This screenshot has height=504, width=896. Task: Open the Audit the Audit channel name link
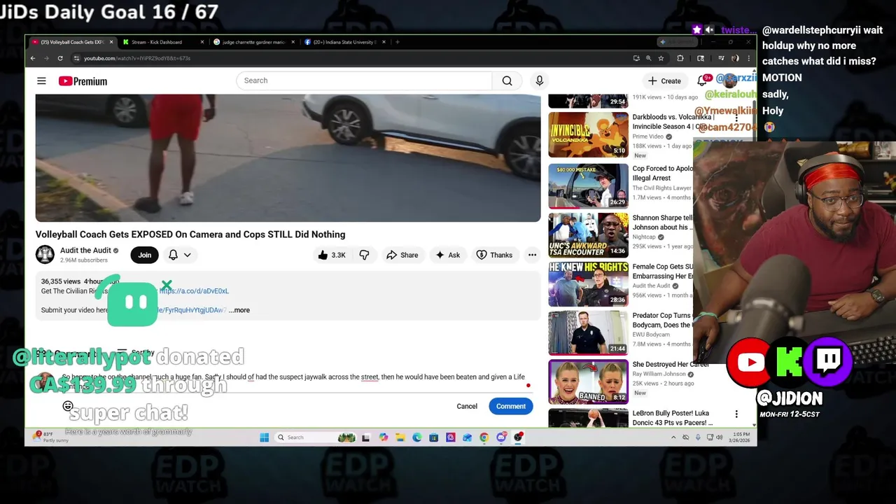(x=85, y=251)
